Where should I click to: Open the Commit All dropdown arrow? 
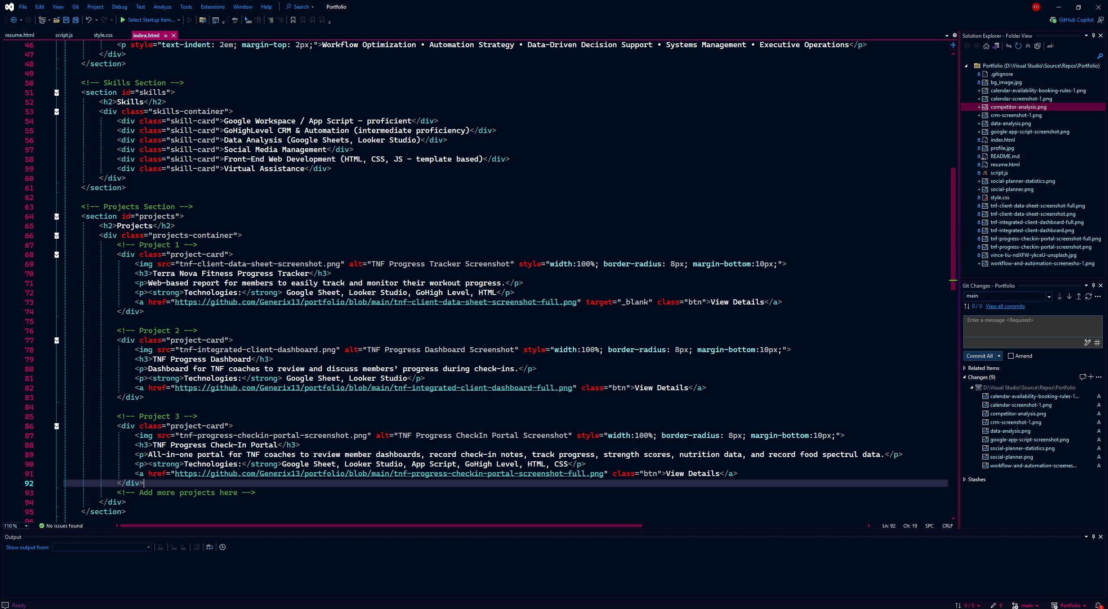(x=999, y=356)
